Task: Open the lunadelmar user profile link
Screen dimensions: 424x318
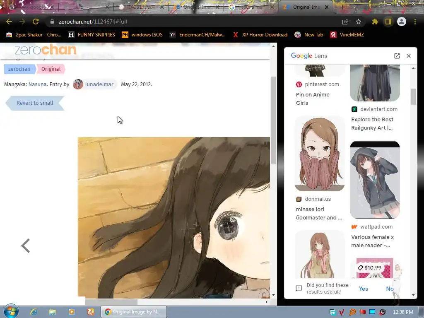Action: tap(99, 84)
